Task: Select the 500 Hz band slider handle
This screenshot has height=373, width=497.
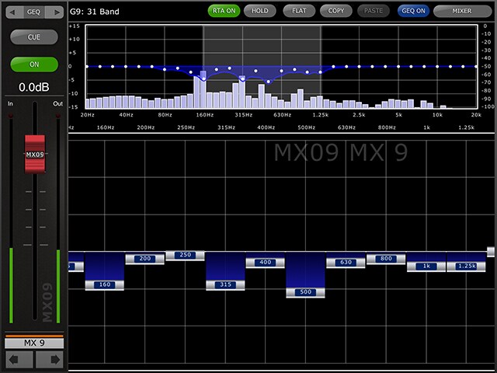Action: click(x=305, y=292)
